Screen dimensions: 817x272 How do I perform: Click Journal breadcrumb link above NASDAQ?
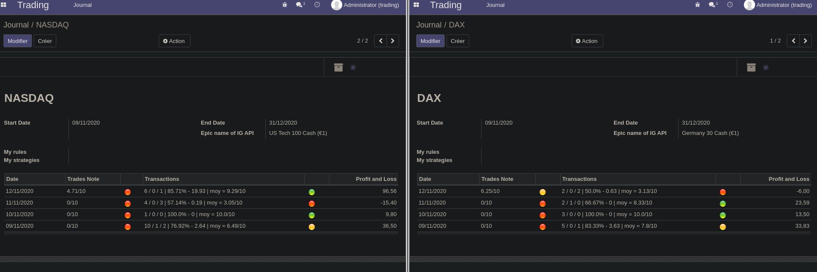[16, 25]
